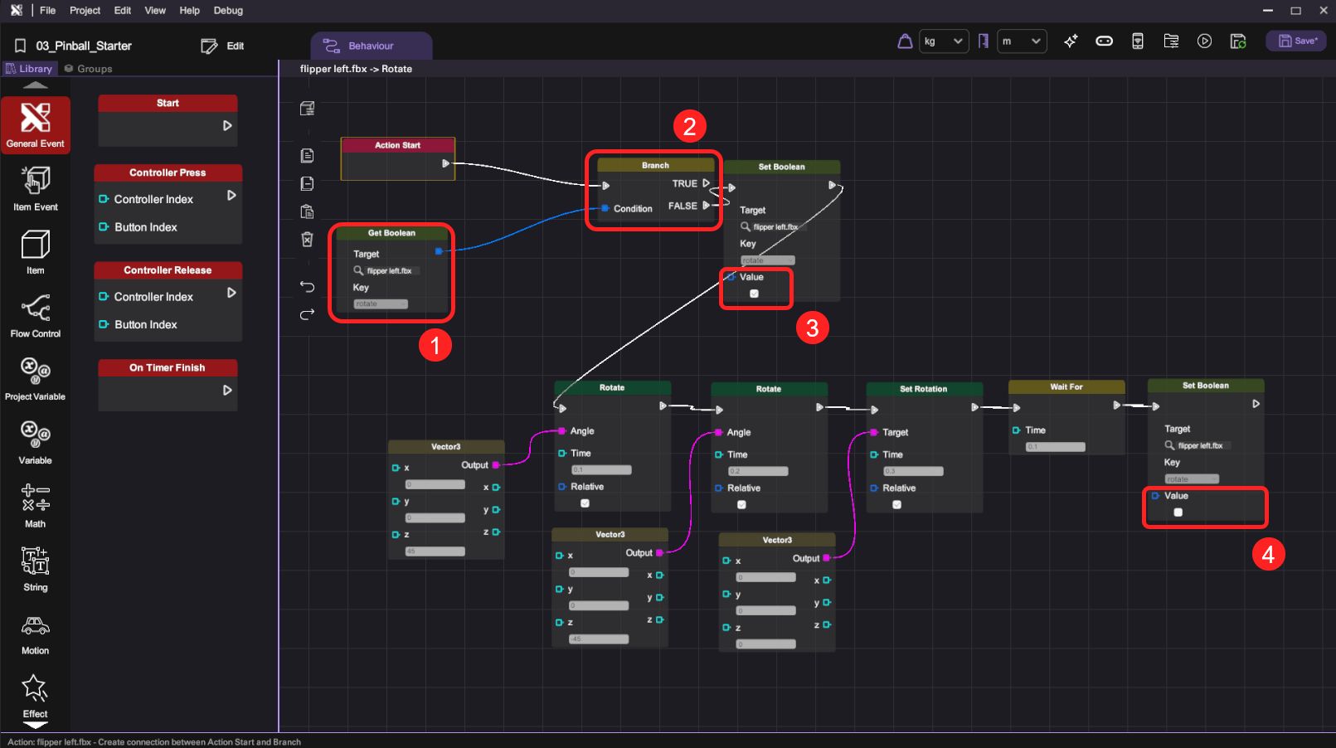Select the General Event library category
The image size is (1336, 748).
tap(35, 125)
